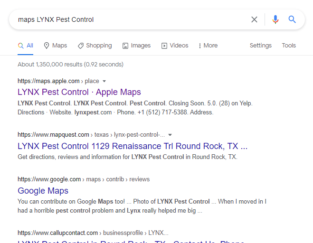Open search Settings
The width and height of the screenshot is (313, 243).
coord(260,46)
